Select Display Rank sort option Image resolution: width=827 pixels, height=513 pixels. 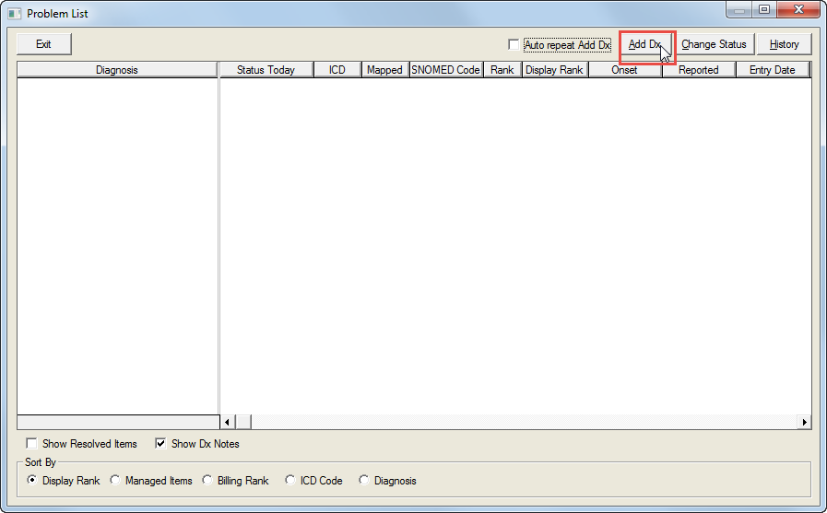(33, 481)
